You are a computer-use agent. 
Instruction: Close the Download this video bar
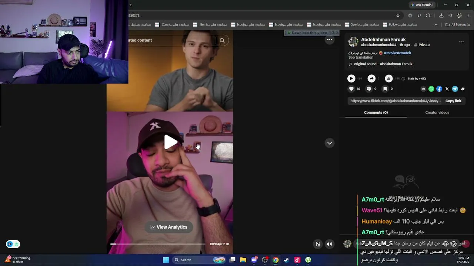point(337,33)
